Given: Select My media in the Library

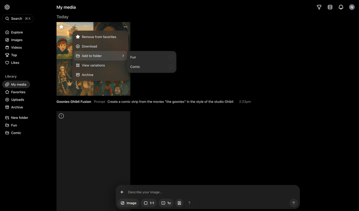Looking at the screenshot, I should pos(16,84).
